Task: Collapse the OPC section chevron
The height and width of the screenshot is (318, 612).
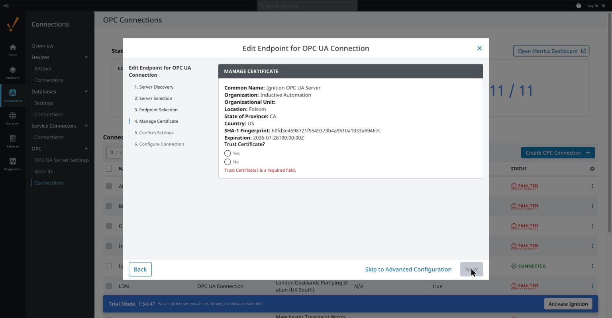Action: tap(86, 149)
